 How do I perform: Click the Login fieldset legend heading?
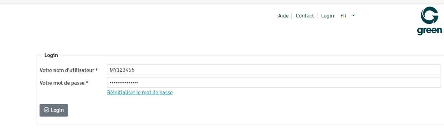51,55
